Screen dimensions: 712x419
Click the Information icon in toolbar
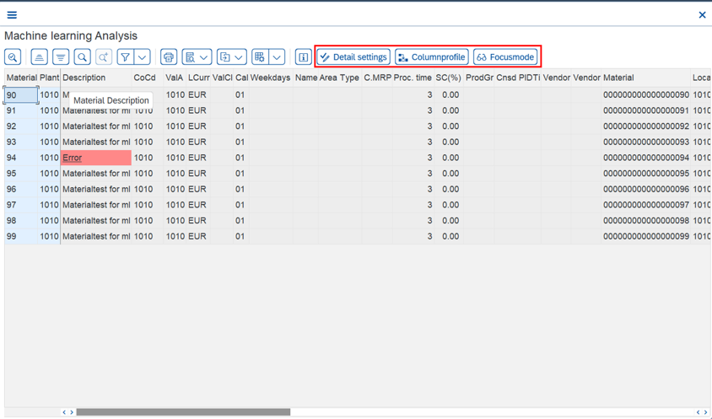pyautogui.click(x=303, y=57)
